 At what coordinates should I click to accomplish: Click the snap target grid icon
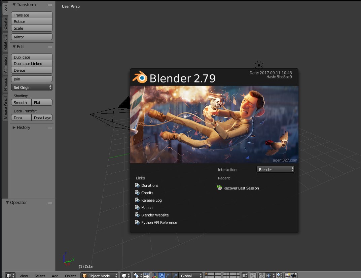point(279,275)
